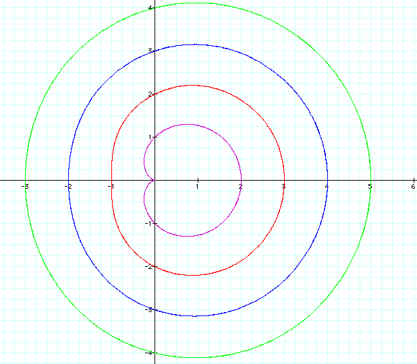Click the topmost point of the green curve
417x364 pixels.
[197, 3]
